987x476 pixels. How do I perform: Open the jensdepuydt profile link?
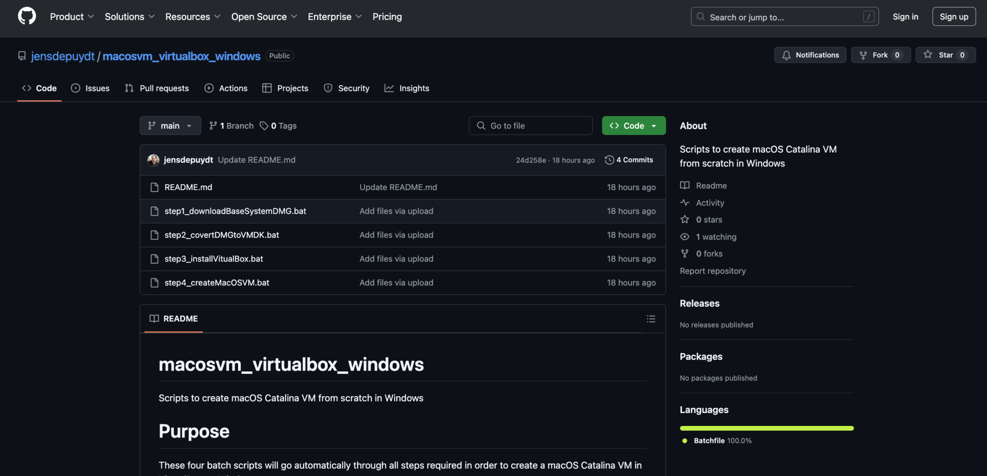click(62, 56)
